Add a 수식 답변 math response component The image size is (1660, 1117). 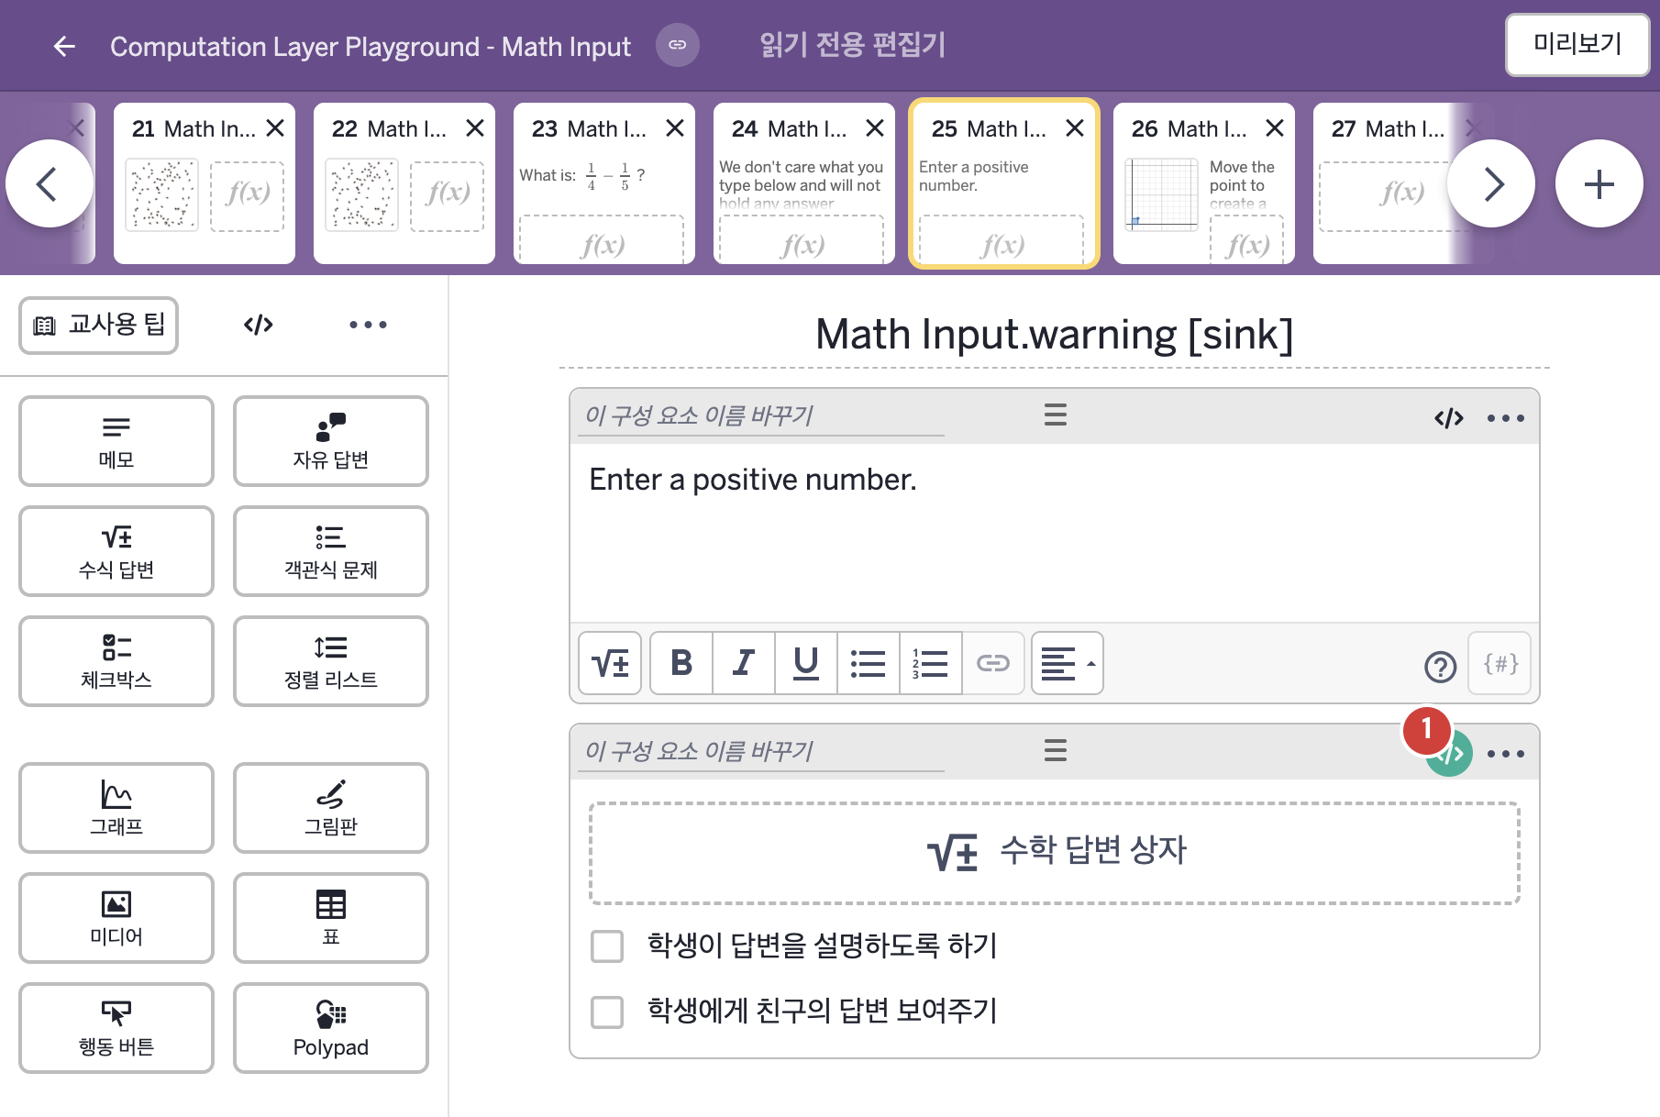tap(116, 551)
